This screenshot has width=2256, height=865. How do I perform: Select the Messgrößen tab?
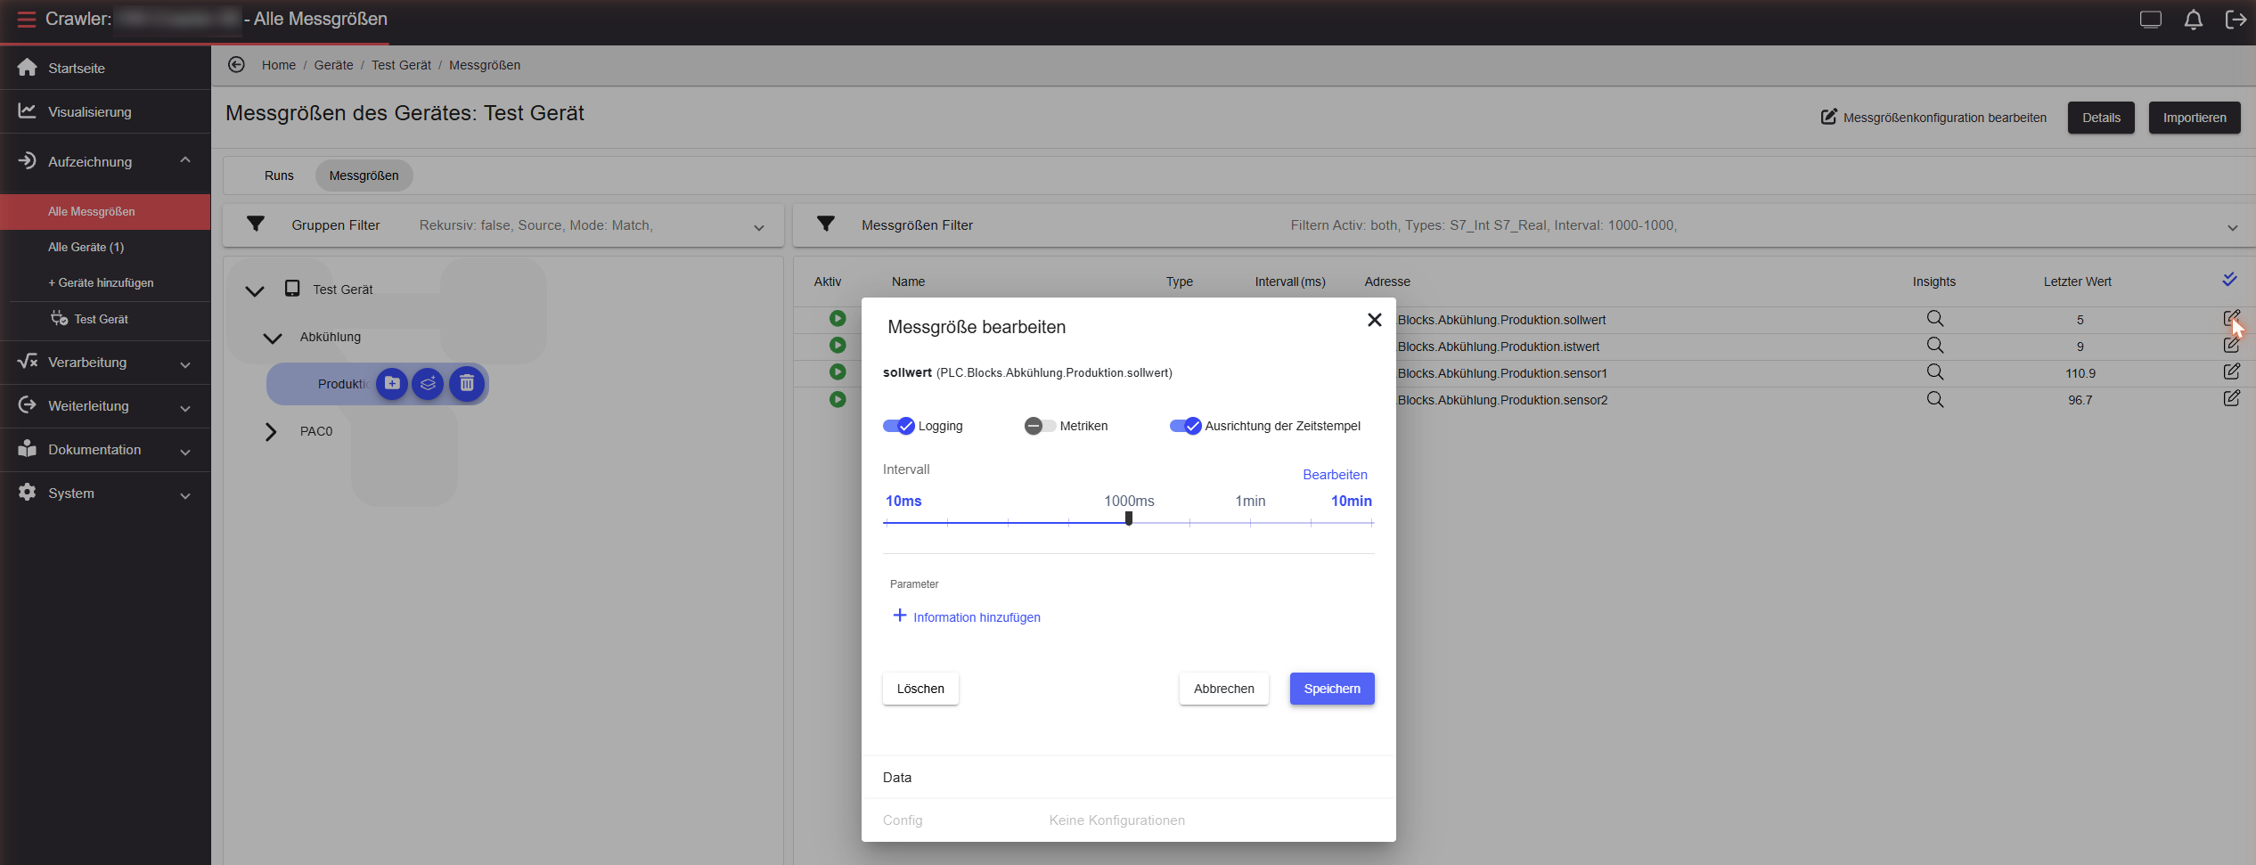pos(364,175)
